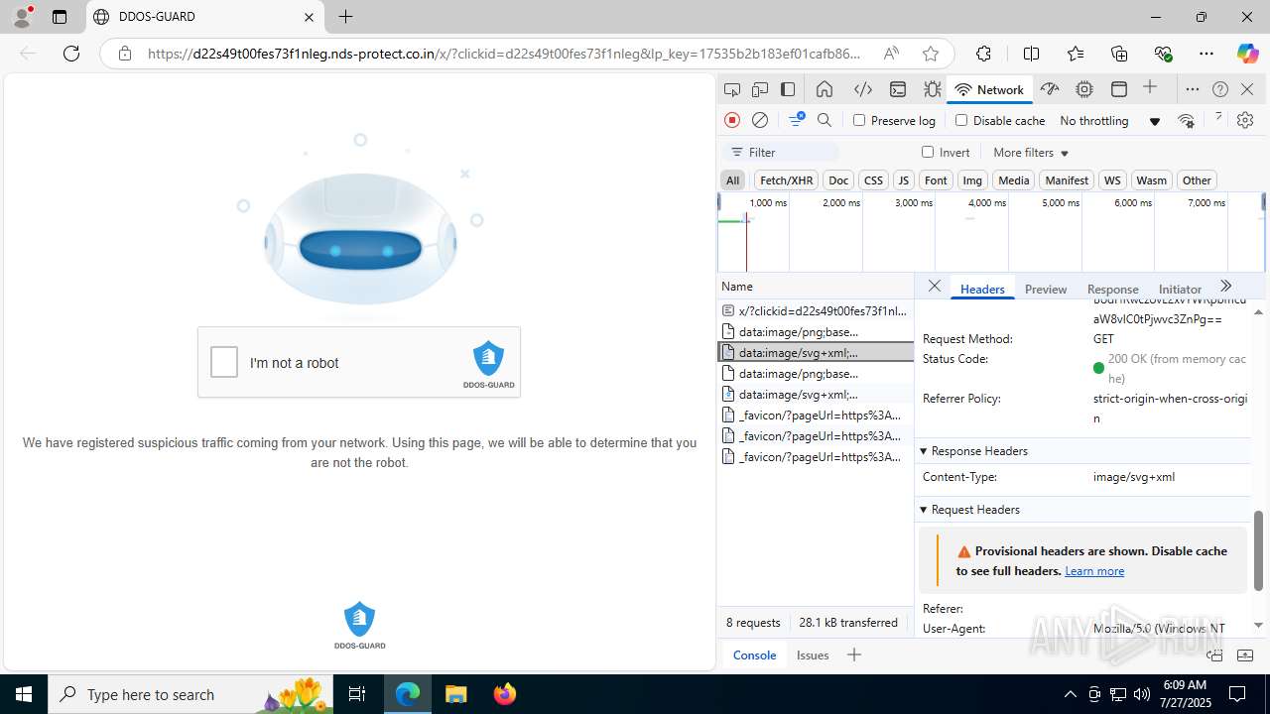Select the Doc filter toggle
Screen dimensions: 1270x714
point(838,179)
